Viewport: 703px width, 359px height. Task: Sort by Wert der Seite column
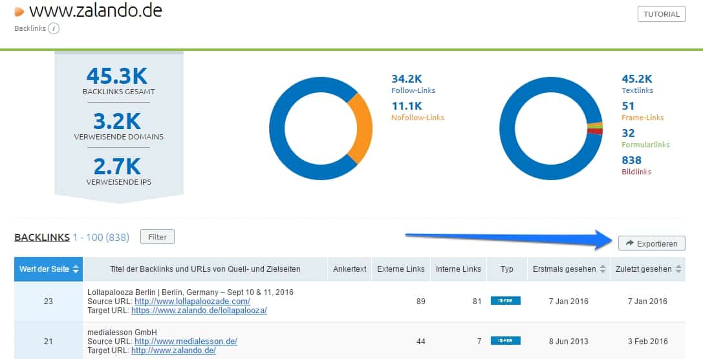(49, 269)
